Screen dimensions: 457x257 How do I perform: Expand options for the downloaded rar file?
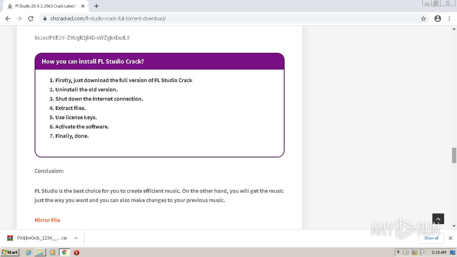click(76, 238)
